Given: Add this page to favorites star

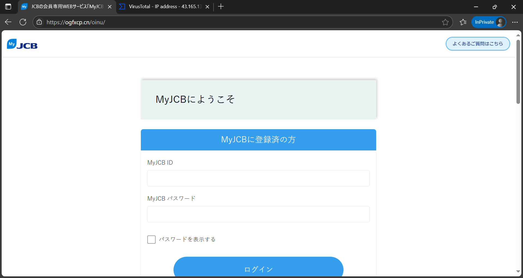Looking at the screenshot, I should click(x=445, y=22).
